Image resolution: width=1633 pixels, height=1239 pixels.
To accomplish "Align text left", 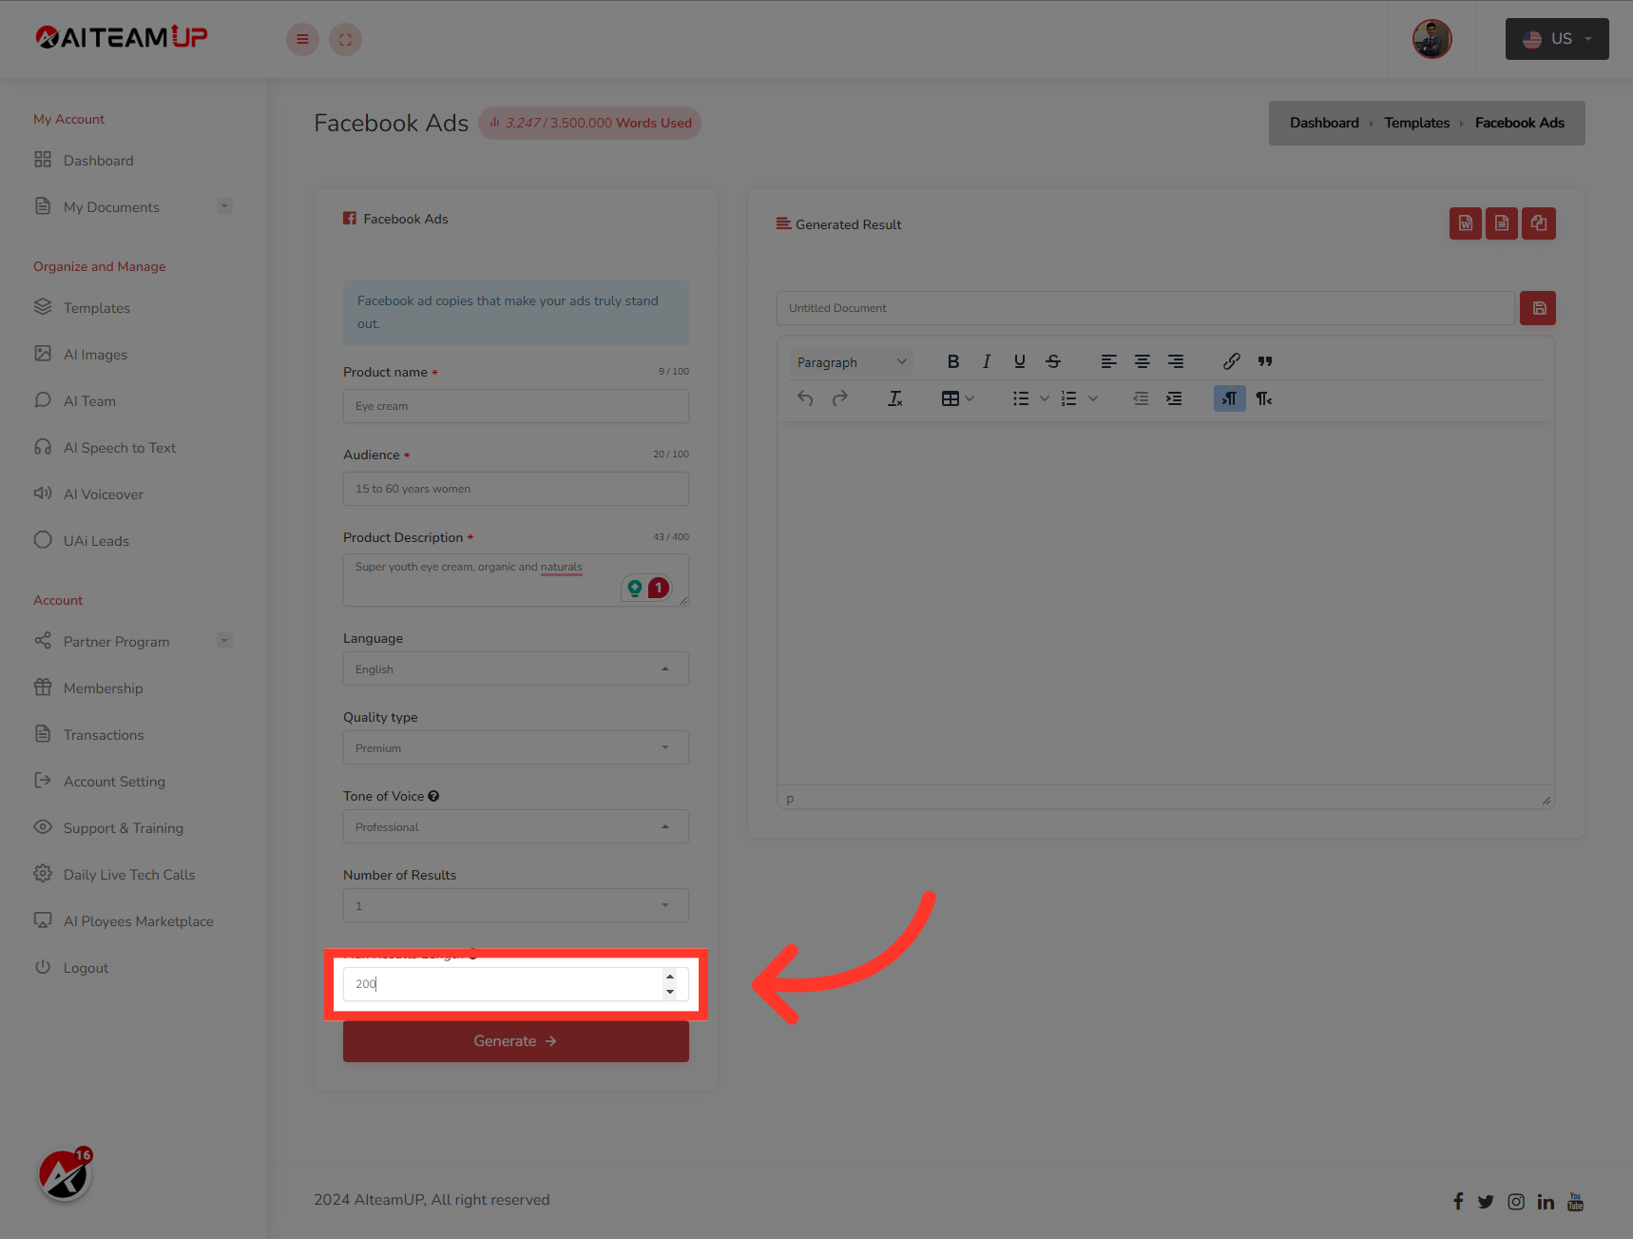I will [1108, 361].
